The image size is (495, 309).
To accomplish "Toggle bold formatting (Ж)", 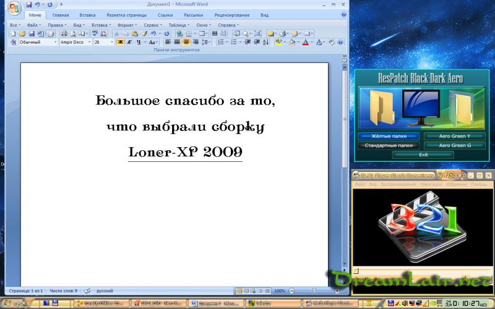I will (121, 42).
